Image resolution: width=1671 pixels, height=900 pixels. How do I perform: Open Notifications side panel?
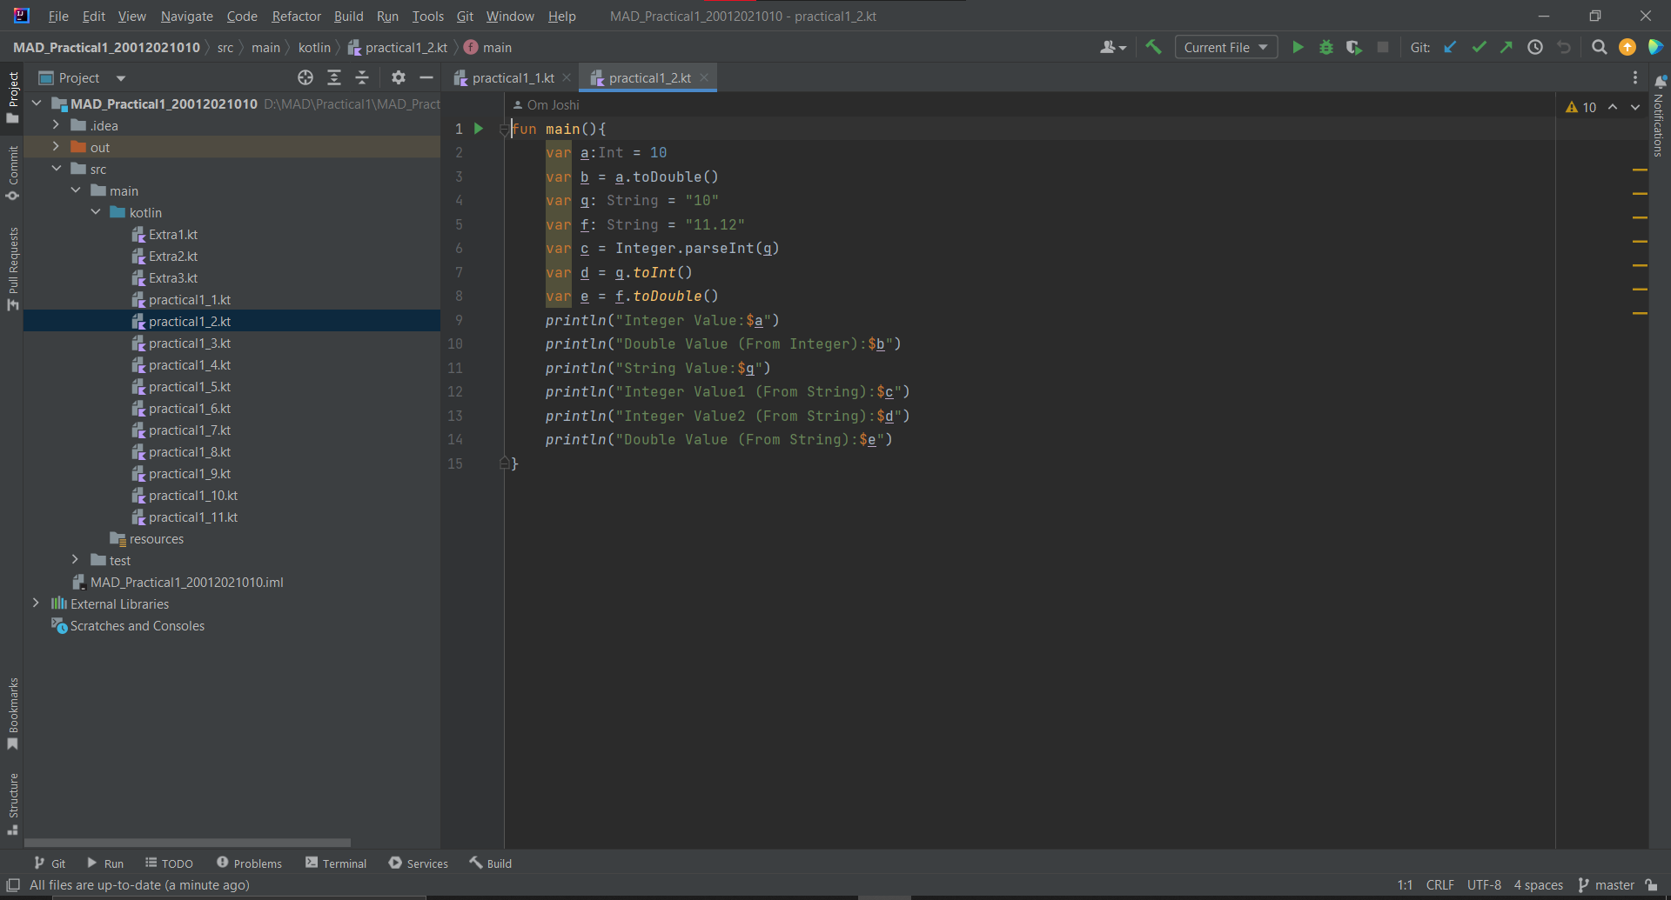click(1659, 116)
